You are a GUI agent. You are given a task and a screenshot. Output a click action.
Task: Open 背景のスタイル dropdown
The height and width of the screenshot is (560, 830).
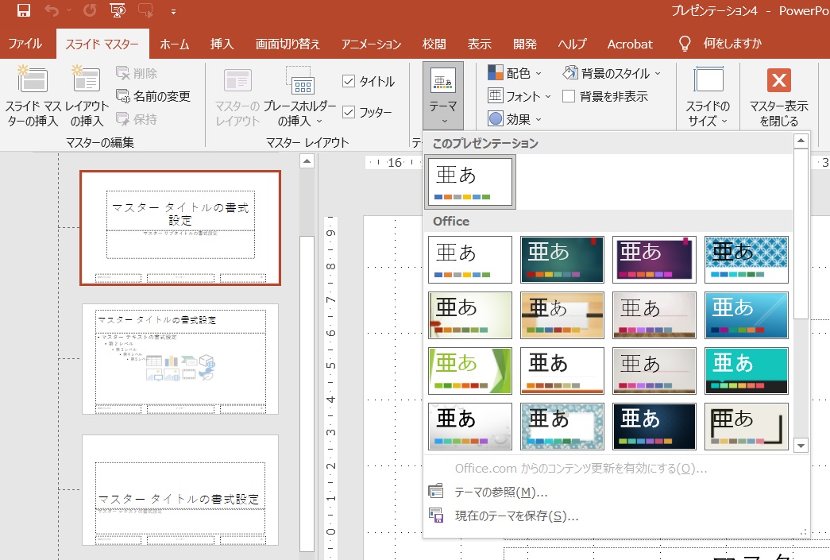point(612,73)
